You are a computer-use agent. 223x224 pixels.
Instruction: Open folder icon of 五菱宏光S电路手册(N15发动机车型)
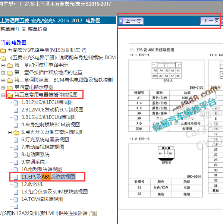coord(3,51)
